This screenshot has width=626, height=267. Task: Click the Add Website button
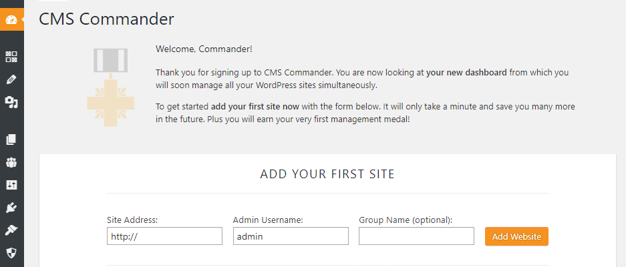[x=516, y=236]
